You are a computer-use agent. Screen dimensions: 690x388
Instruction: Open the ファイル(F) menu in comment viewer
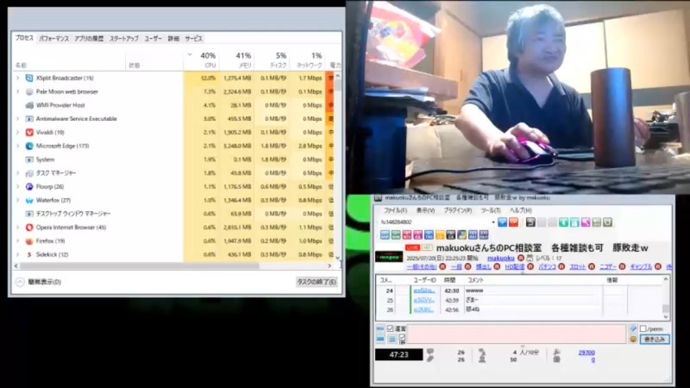coord(395,211)
